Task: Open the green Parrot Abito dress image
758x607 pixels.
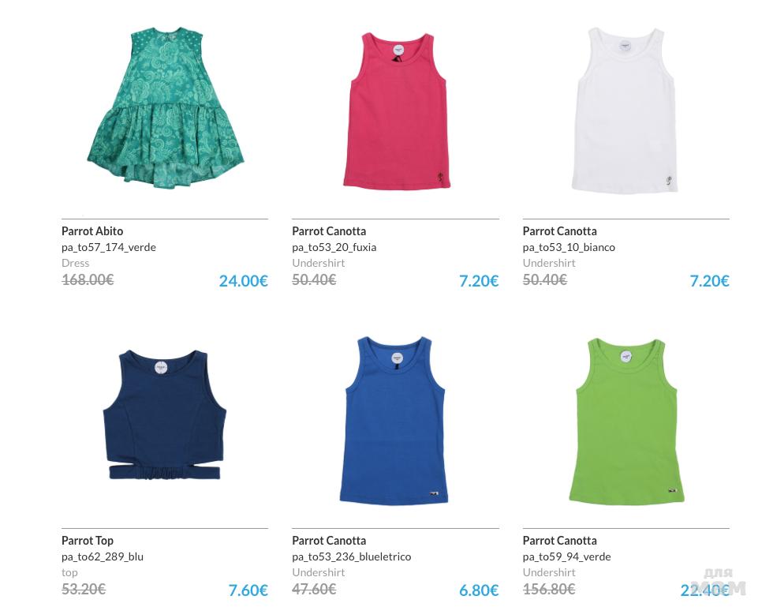Action: (x=166, y=107)
